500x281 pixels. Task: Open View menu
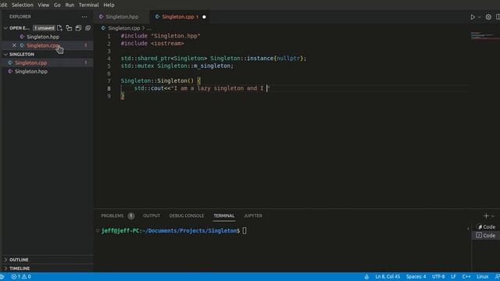click(44, 5)
